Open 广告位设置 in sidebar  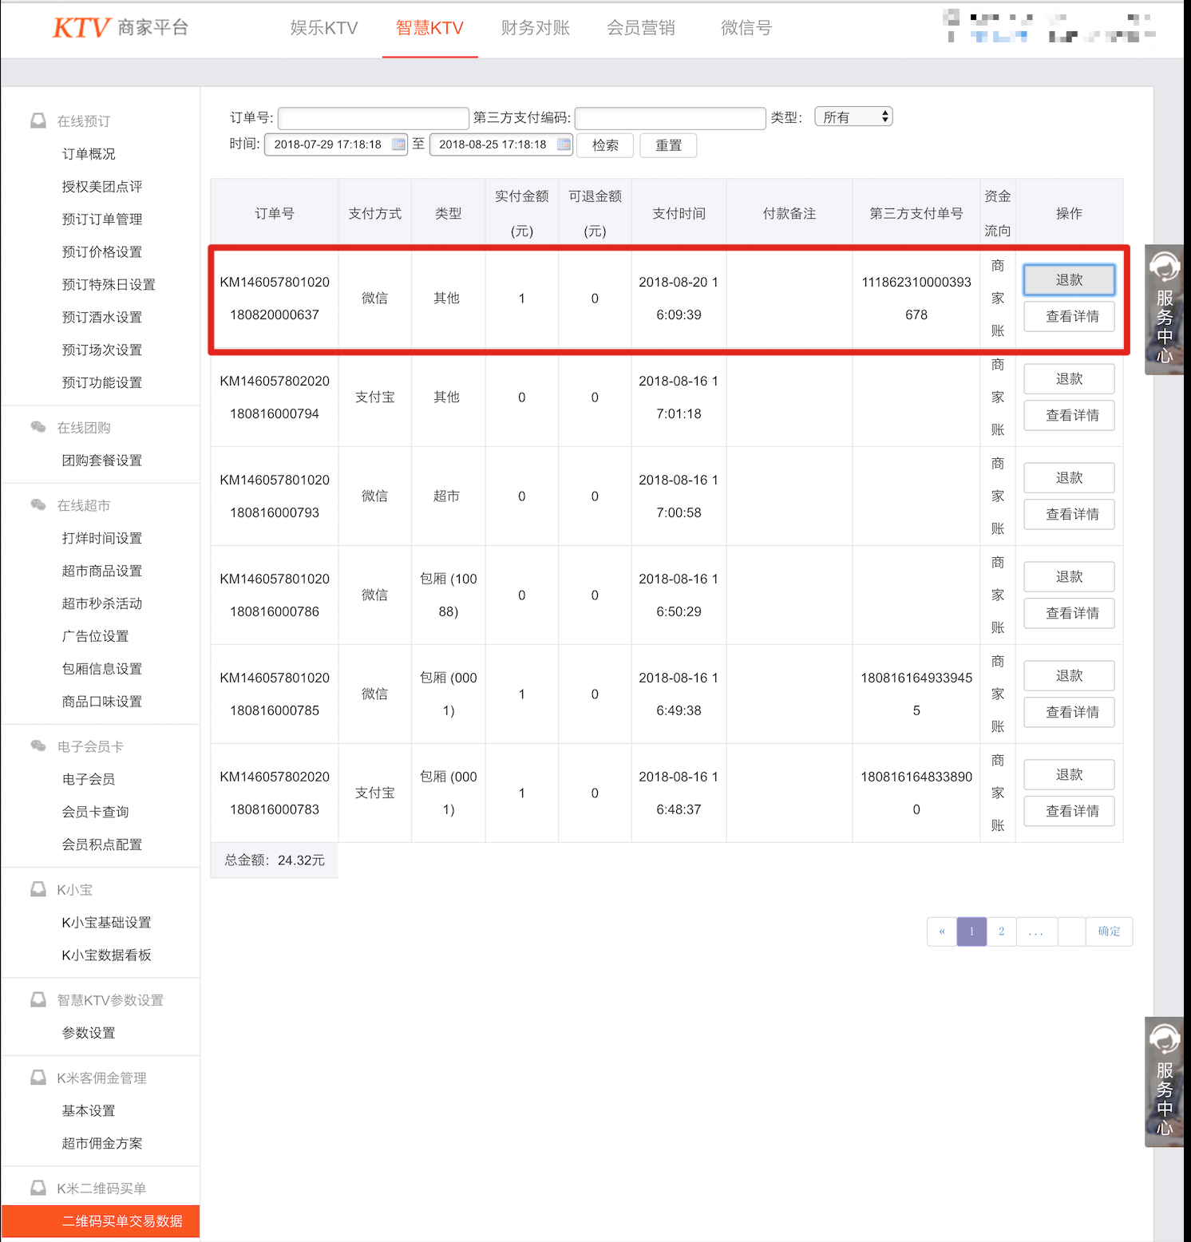[95, 636]
